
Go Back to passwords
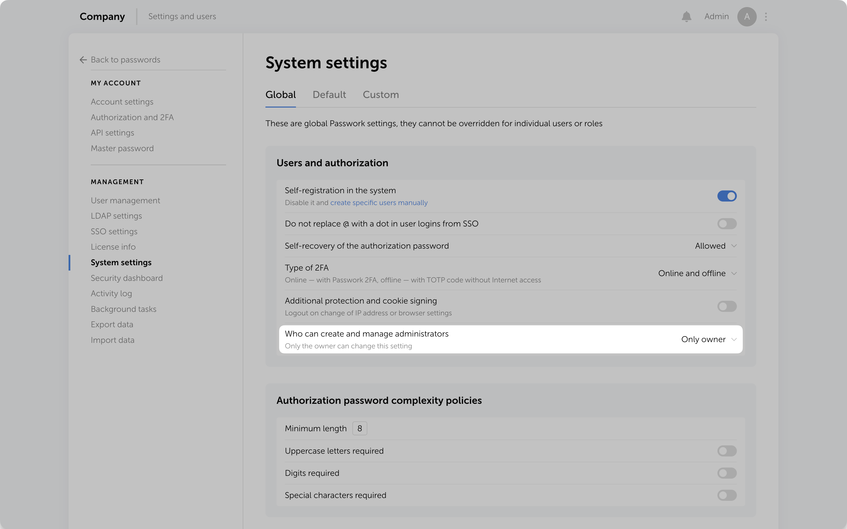tap(125, 60)
